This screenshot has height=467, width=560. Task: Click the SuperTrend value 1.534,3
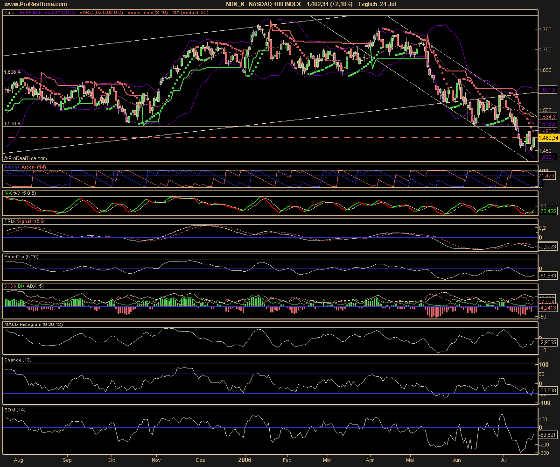(x=548, y=117)
